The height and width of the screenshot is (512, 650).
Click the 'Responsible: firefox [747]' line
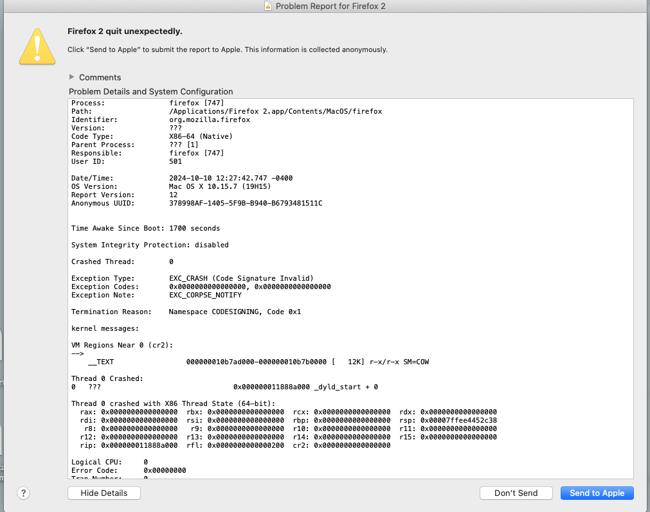pos(148,153)
